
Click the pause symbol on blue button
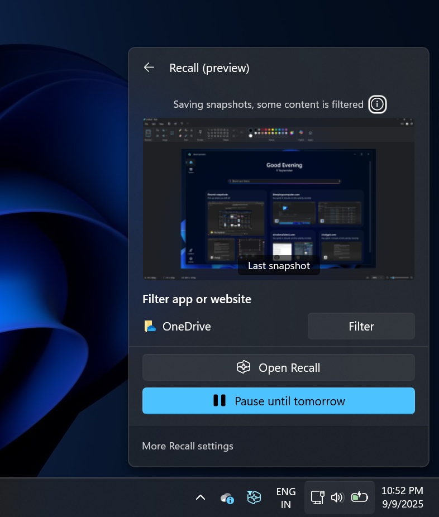tap(219, 401)
